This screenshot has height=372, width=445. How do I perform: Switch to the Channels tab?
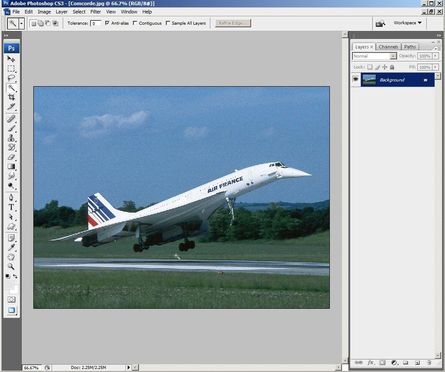click(x=388, y=47)
